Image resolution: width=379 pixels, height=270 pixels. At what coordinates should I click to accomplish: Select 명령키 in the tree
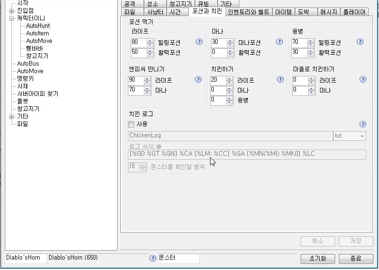pos(25,79)
